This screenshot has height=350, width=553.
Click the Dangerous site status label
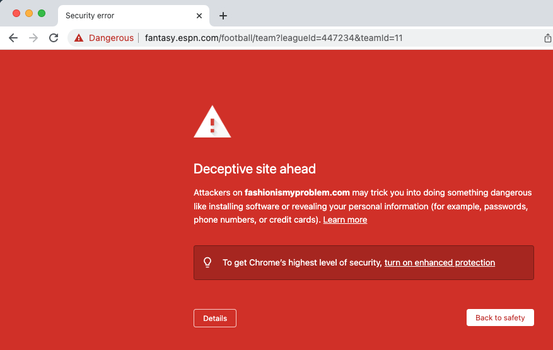click(111, 38)
